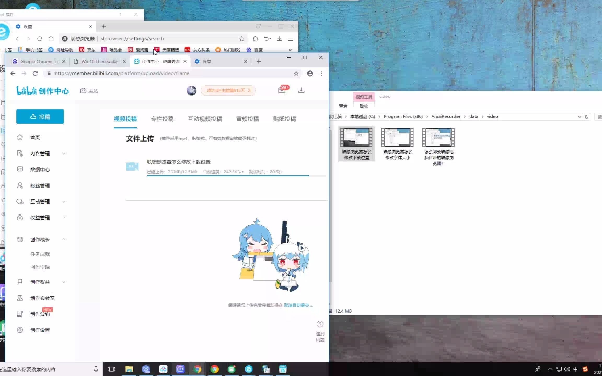
Task: Click the 数据中心 data center icon
Action: click(x=20, y=169)
